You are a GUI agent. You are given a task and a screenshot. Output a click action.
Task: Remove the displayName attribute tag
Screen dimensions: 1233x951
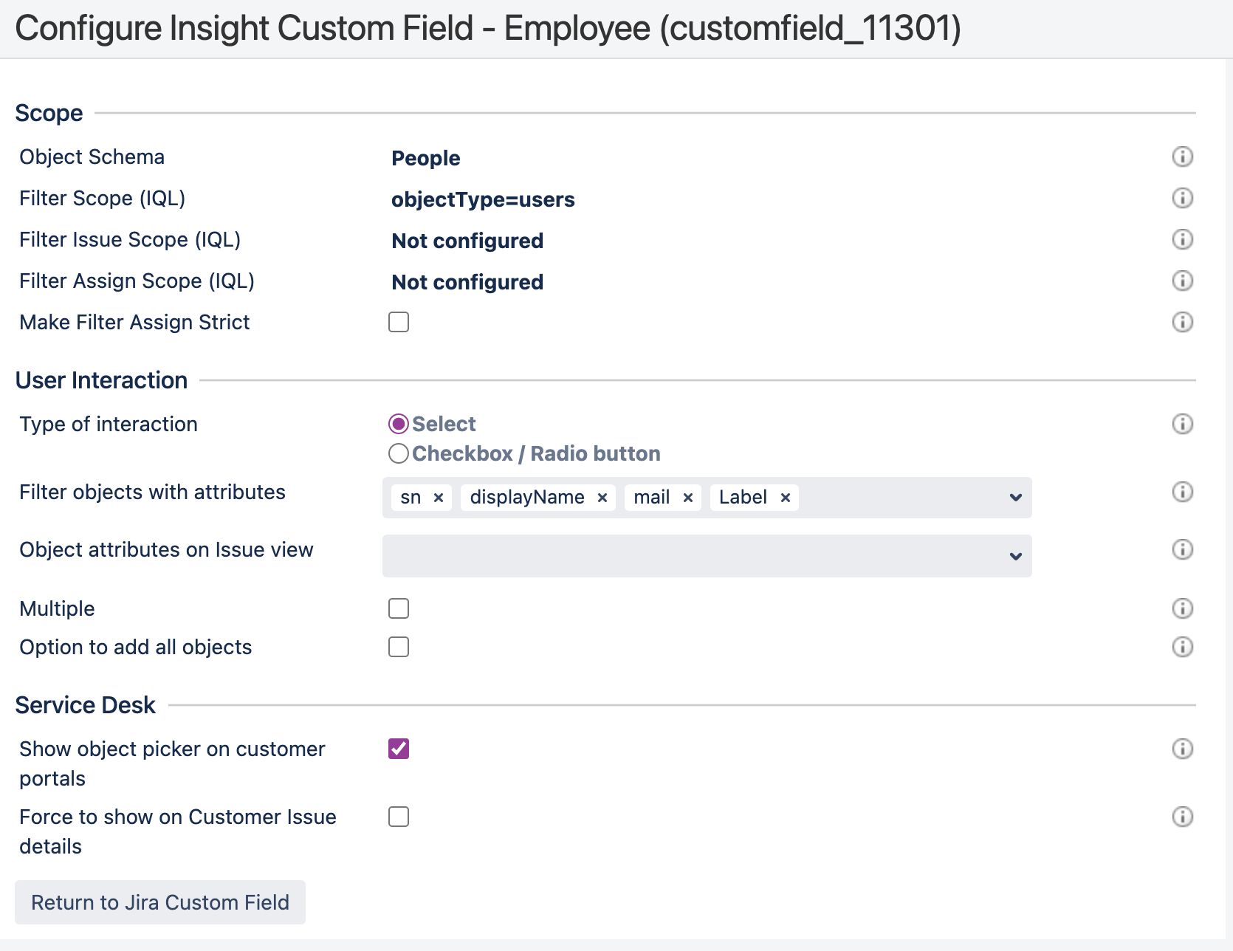602,498
